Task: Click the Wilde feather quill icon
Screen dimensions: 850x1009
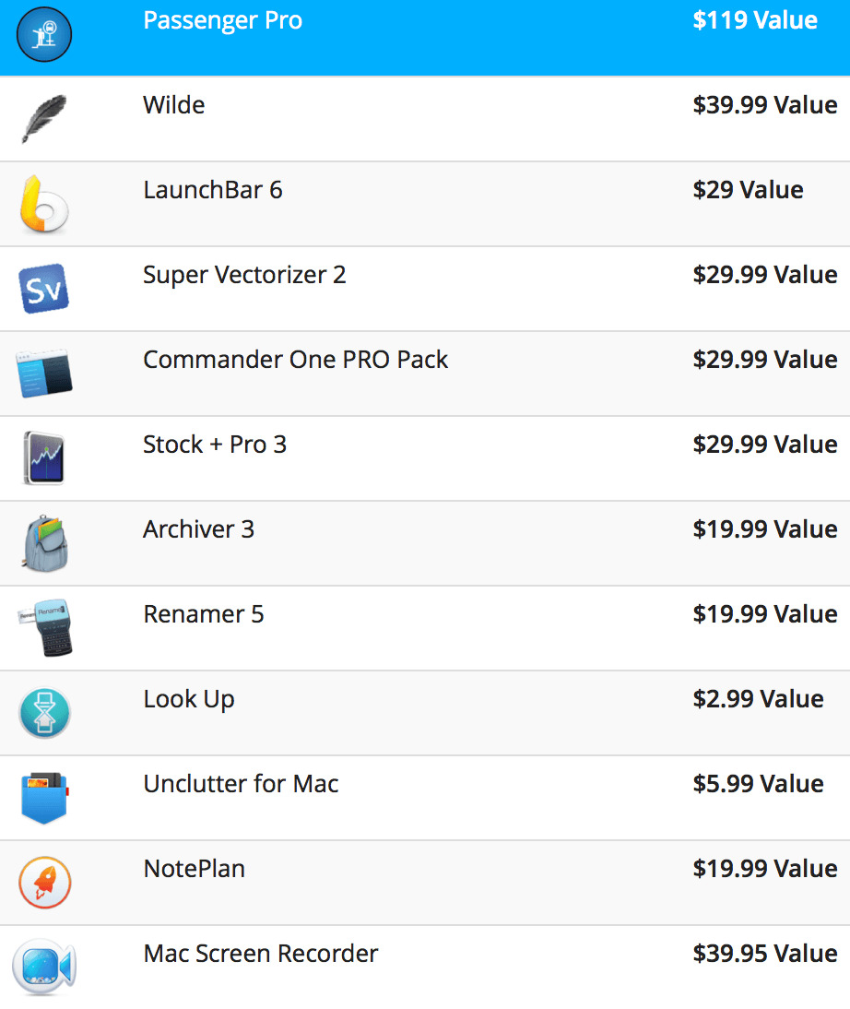Action: pos(43,118)
